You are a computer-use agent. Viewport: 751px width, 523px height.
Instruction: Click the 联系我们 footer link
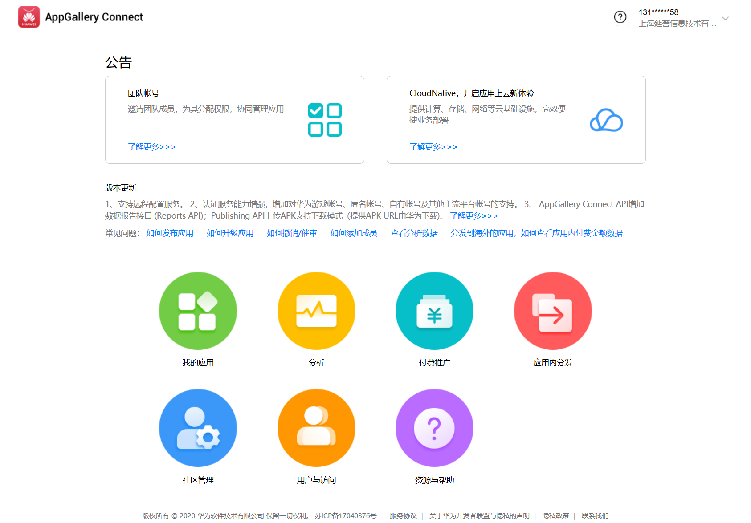(x=595, y=515)
